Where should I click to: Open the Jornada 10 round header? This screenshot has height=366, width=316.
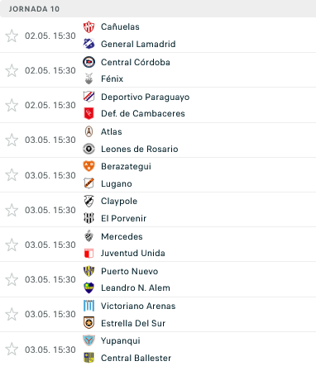(158, 9)
